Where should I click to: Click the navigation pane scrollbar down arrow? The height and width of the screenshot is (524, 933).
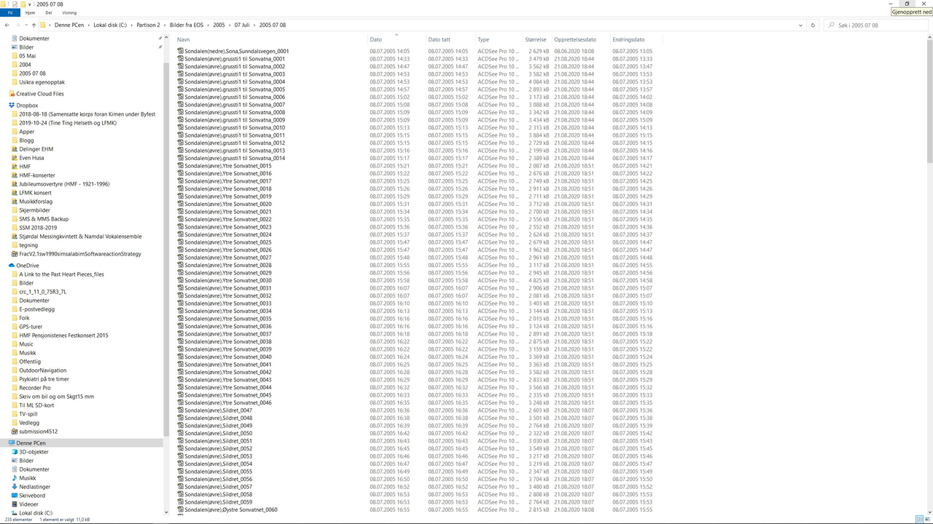pyautogui.click(x=166, y=512)
